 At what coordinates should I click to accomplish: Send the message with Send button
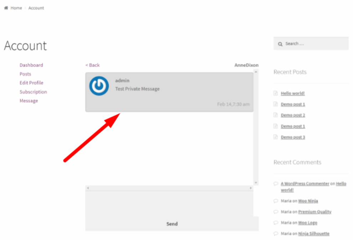pyautogui.click(x=172, y=224)
